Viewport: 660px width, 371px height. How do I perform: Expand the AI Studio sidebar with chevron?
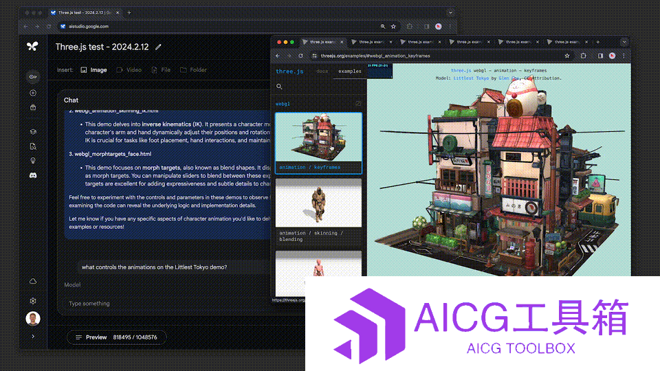(x=33, y=337)
